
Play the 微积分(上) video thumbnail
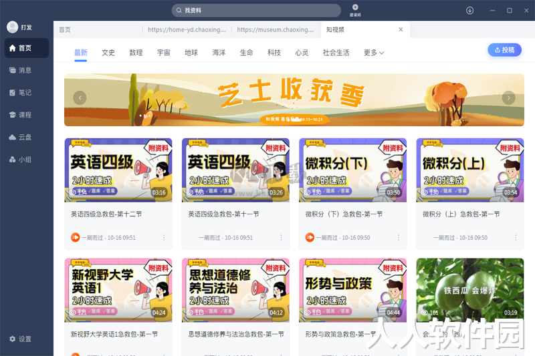click(x=470, y=170)
